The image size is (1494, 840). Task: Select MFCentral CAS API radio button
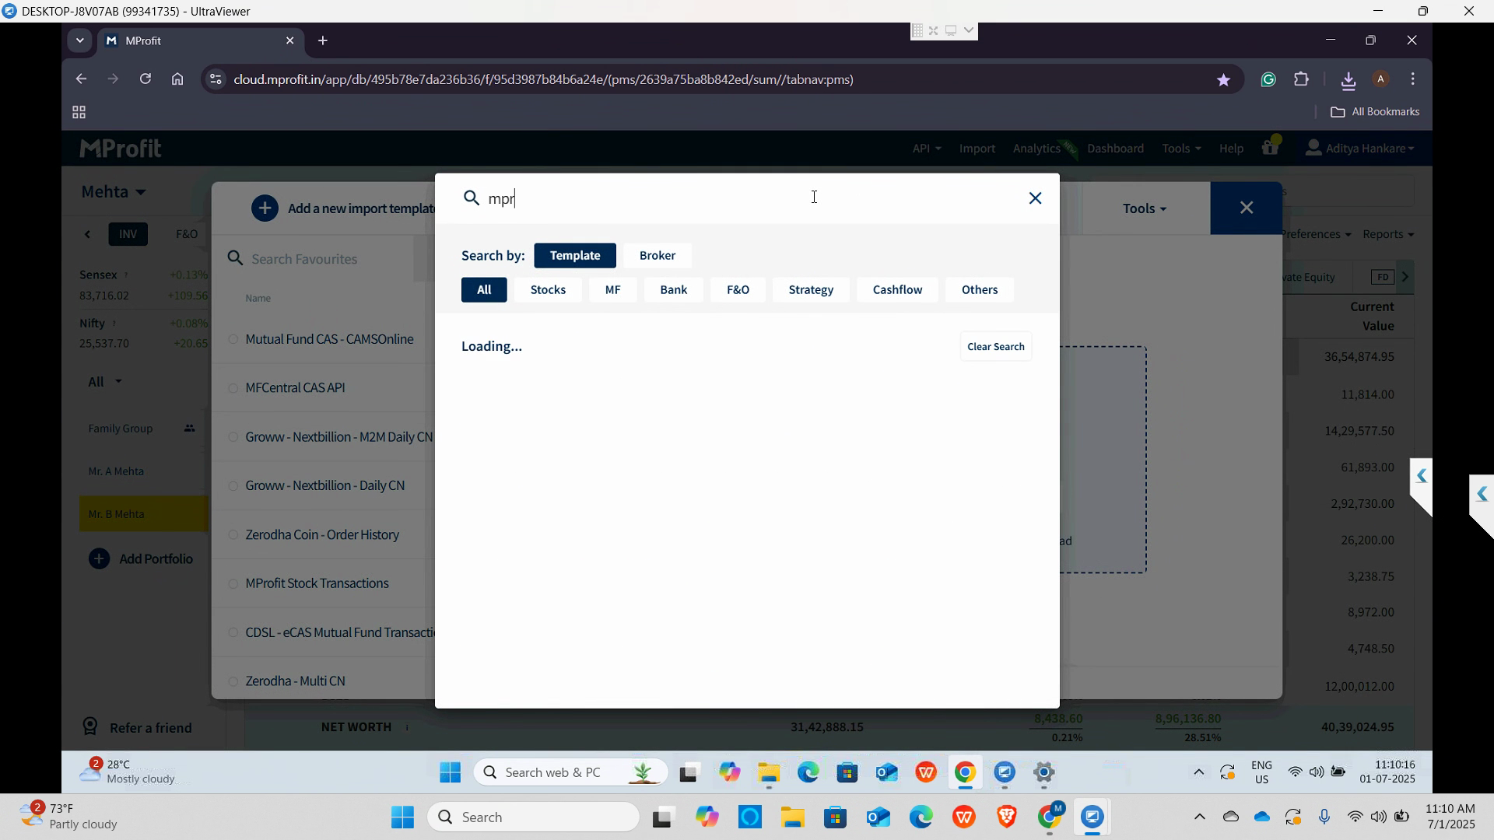(233, 388)
